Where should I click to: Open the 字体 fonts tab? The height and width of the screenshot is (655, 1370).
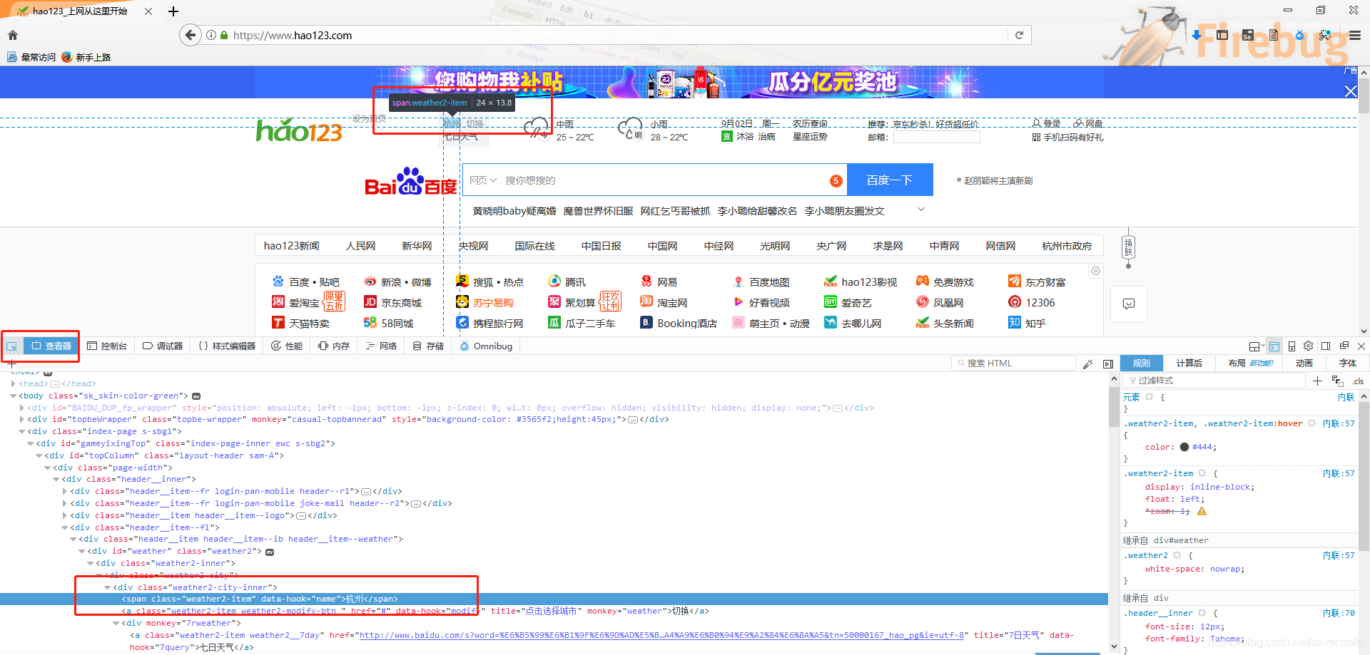pos(1347,363)
